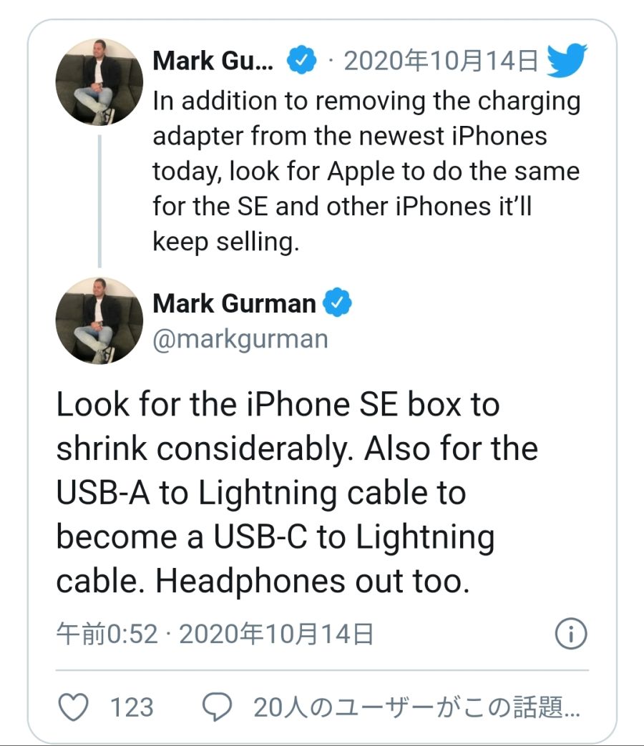
Task: Click the vertical thread line between avatars
Action: tap(99, 201)
